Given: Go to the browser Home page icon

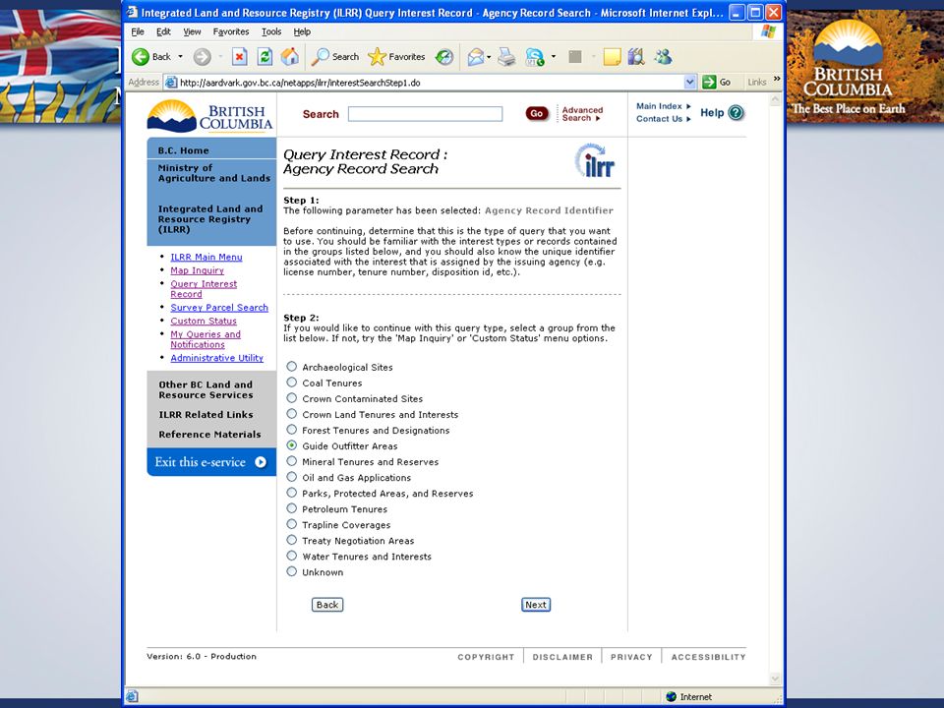Looking at the screenshot, I should click(290, 57).
